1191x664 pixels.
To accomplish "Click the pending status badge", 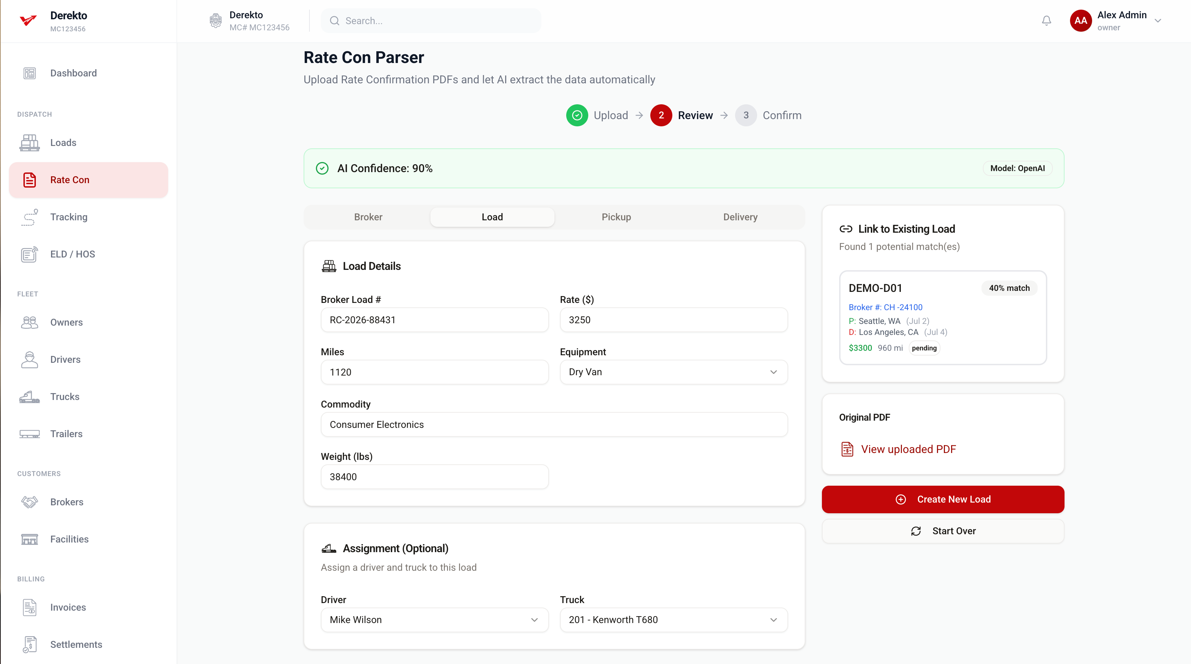I will (924, 348).
